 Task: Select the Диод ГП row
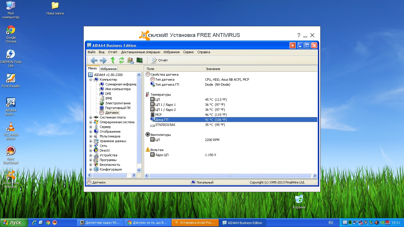(x=231, y=120)
